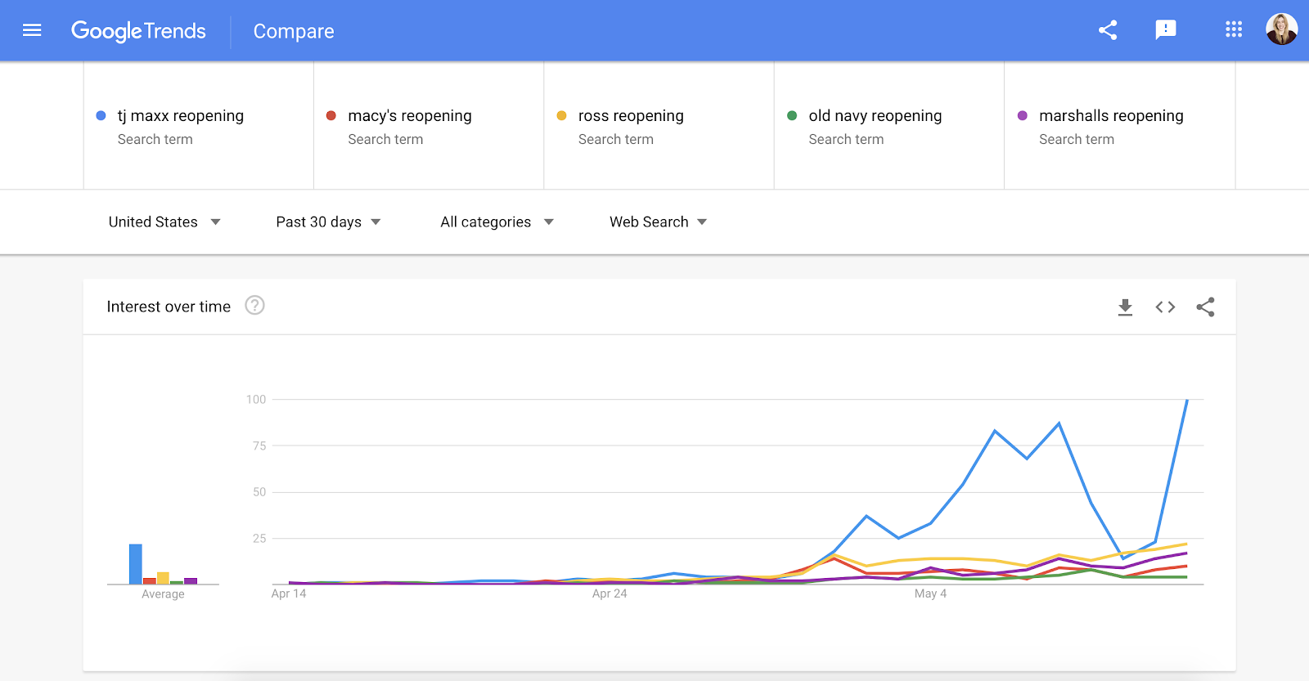Open help for Interest over time
1309x681 pixels.
coord(254,306)
